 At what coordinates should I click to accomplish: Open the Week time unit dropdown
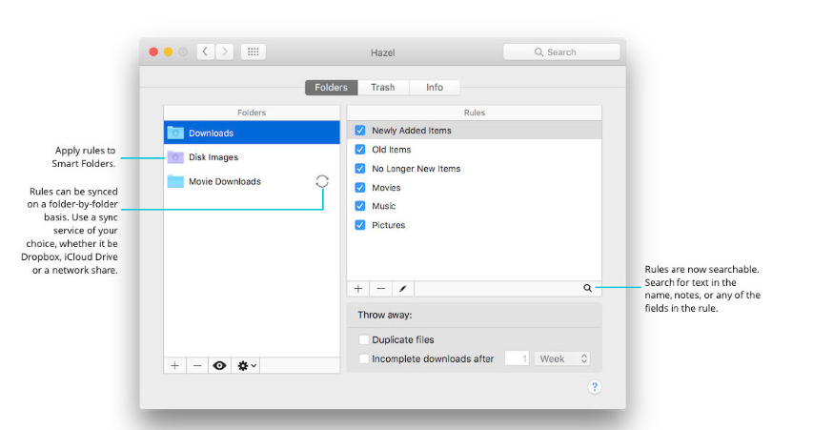click(x=562, y=358)
